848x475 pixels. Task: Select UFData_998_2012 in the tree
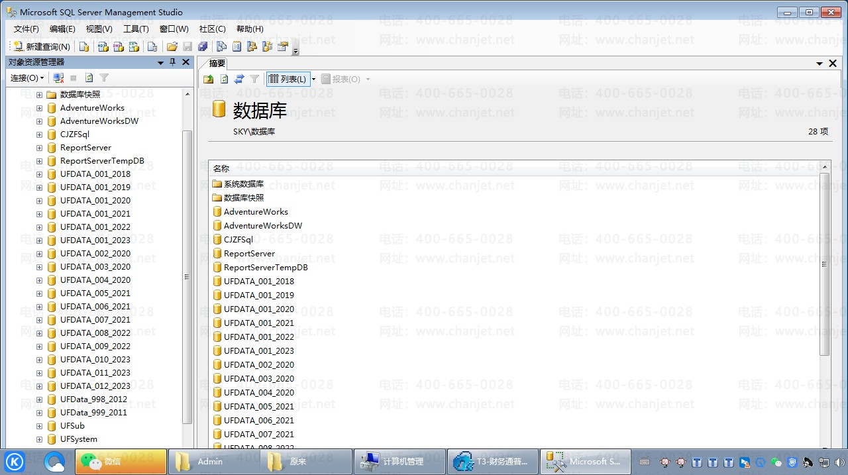coord(93,399)
